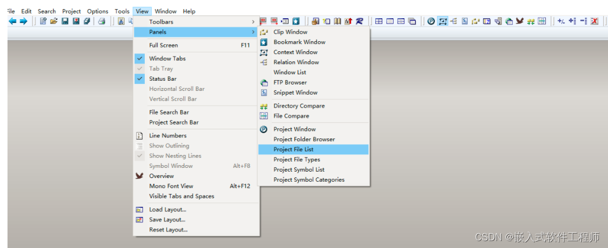Toggle Status Bar in View menu

click(162, 79)
